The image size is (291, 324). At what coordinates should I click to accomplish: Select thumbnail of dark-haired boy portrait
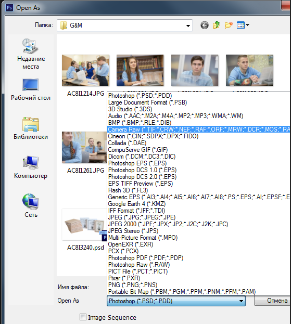point(195,70)
